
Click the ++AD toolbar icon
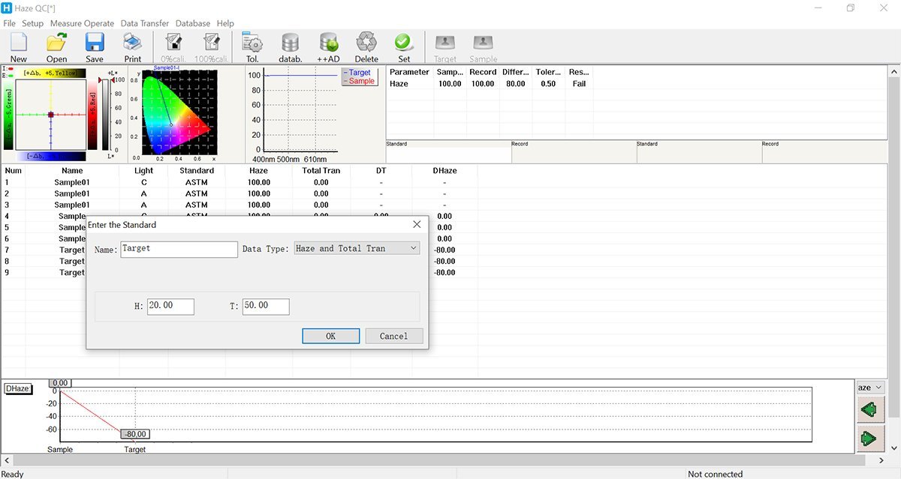(x=328, y=47)
